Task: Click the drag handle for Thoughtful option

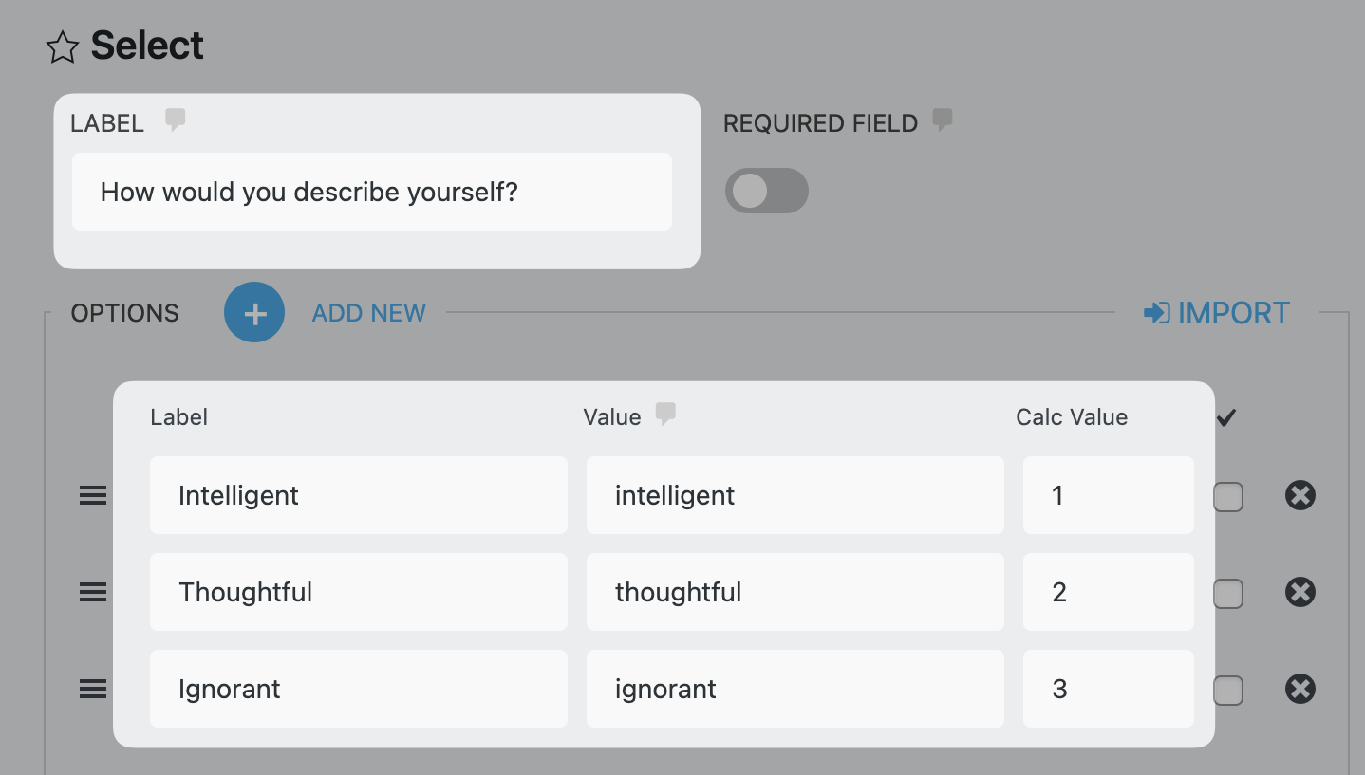Action: [93, 592]
